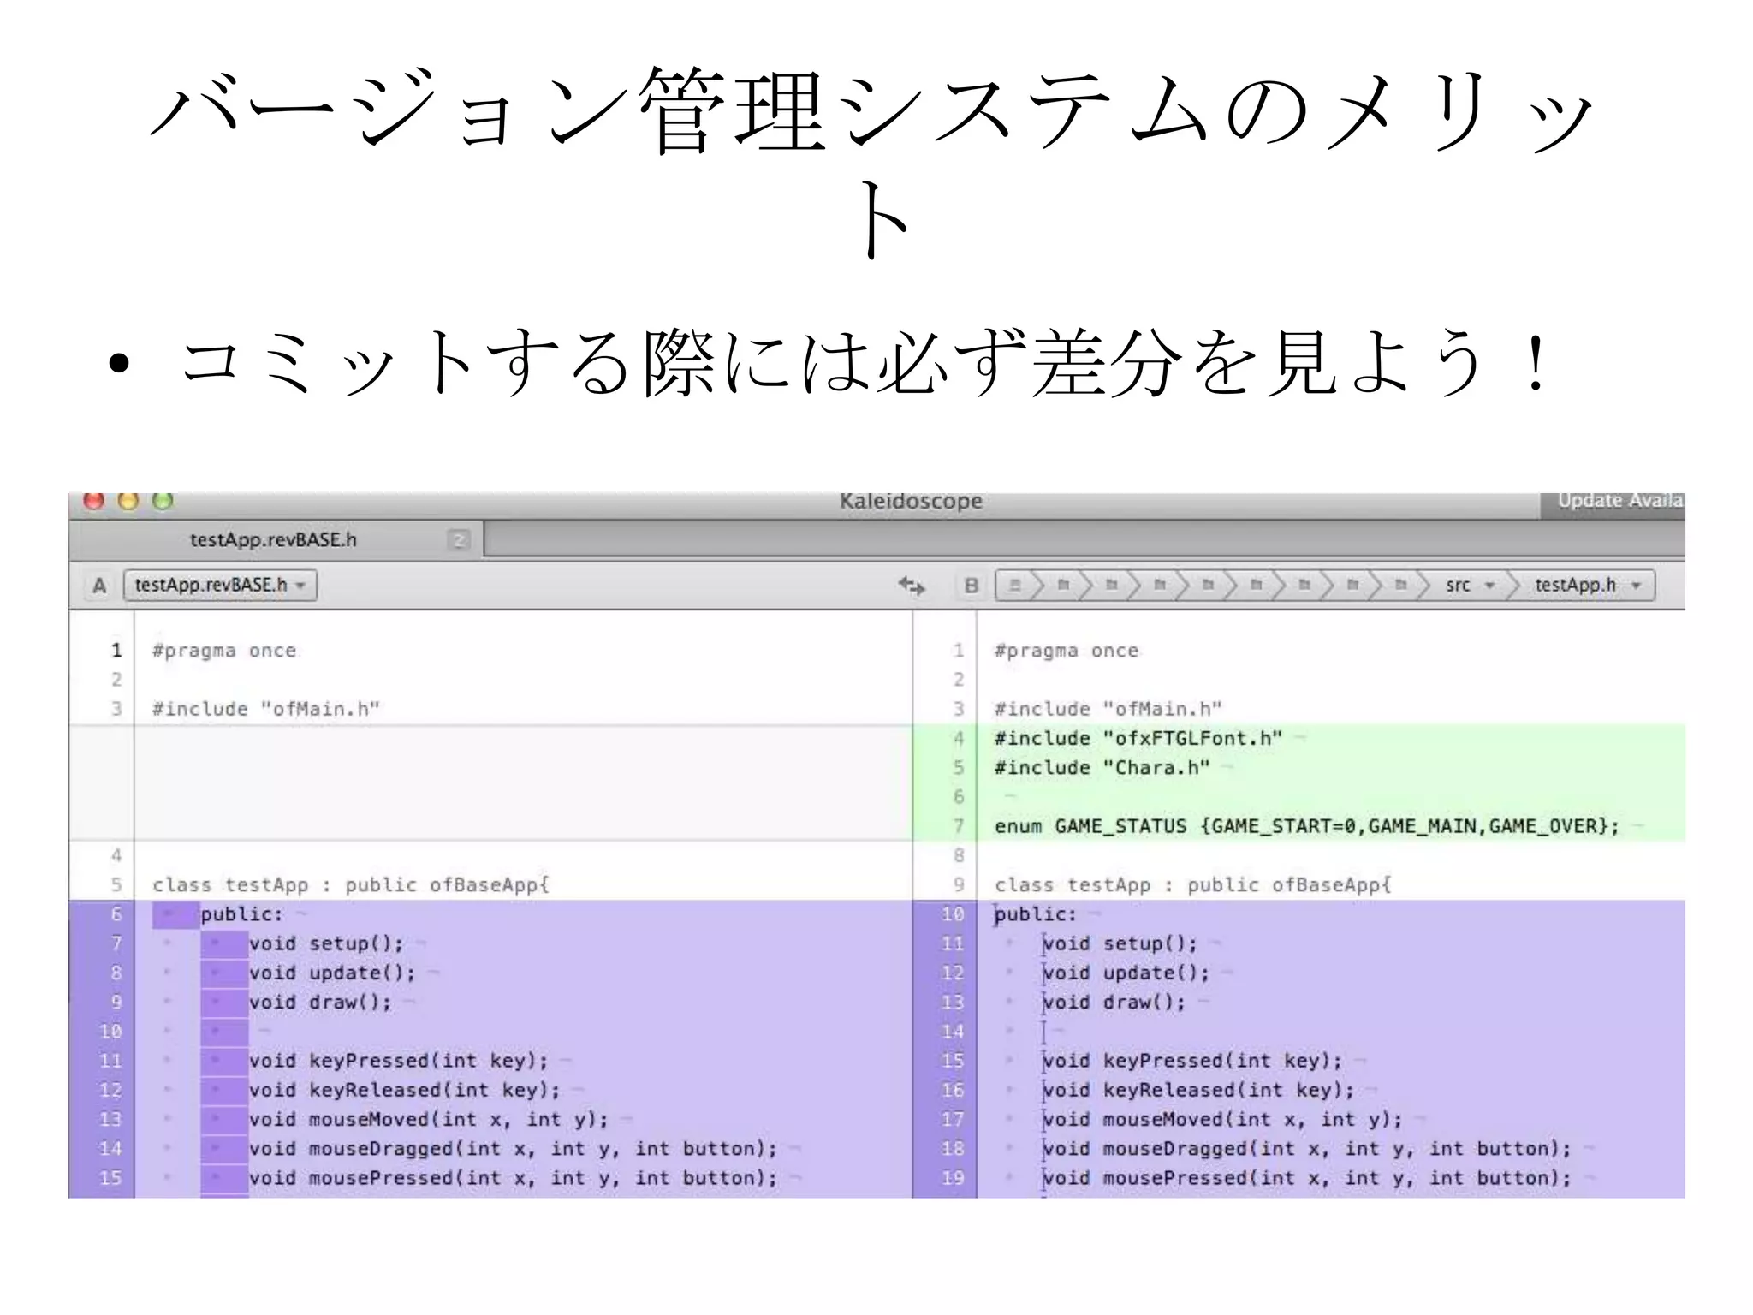
Task: Click void keyPressed(int key); line 11 pane A
Action: click(x=399, y=1061)
